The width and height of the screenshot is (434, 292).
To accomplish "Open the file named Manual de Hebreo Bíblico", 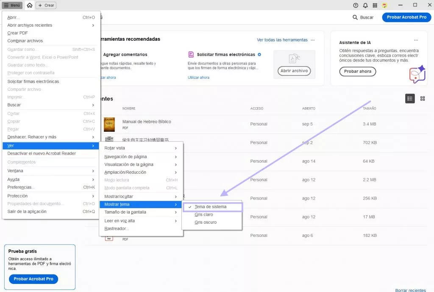I will pos(147,122).
